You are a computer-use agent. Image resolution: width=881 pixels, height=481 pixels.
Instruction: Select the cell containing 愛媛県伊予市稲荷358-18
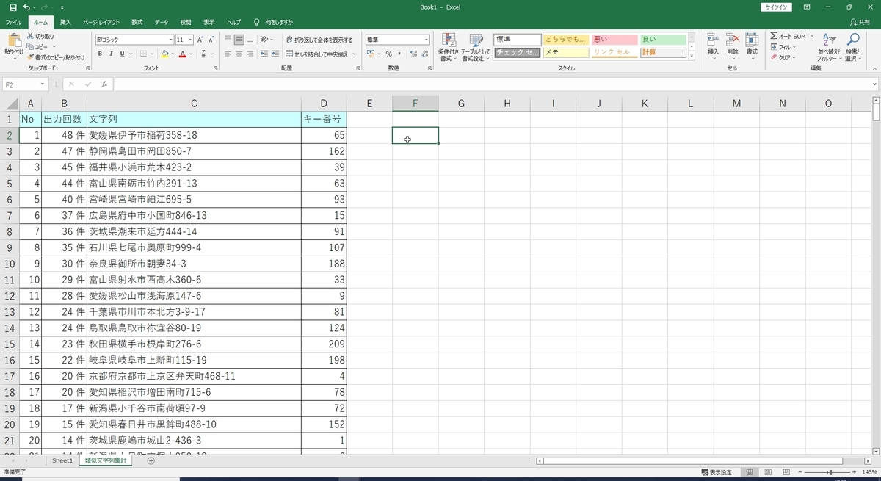tap(194, 135)
